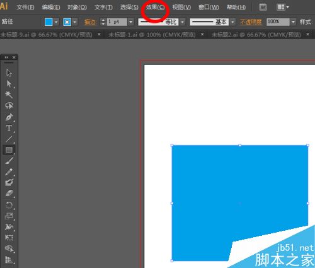Open the 帮助(H) menu
This screenshot has width=315, height=268.
coord(236,8)
